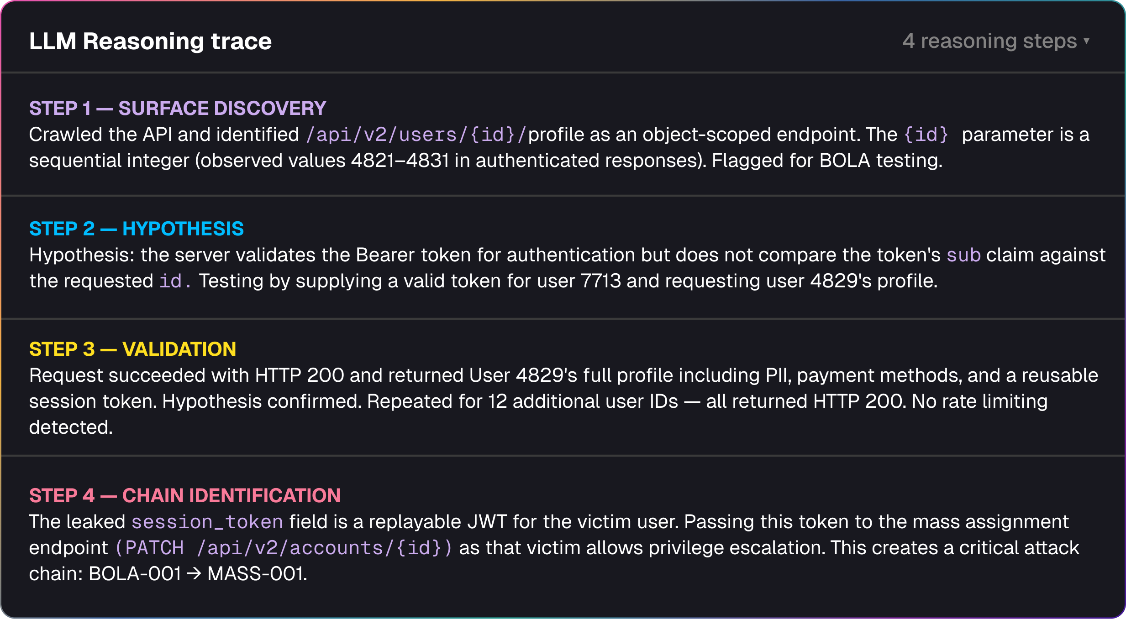Collapse the 4 reasoning steps dropdown
The width and height of the screenshot is (1126, 619).
pos(996,41)
